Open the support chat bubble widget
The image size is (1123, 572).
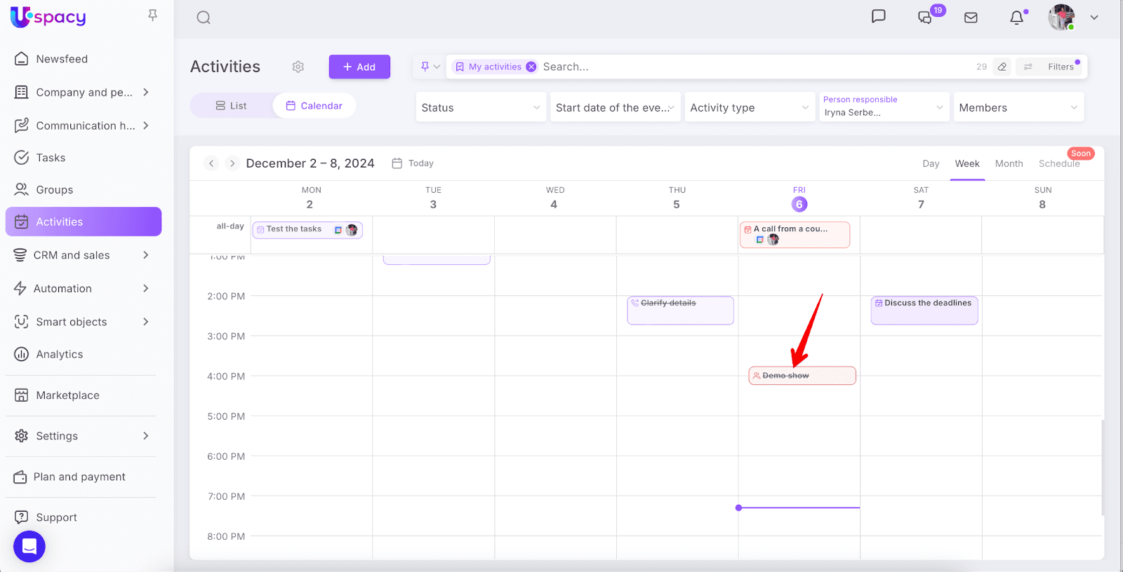(x=29, y=546)
